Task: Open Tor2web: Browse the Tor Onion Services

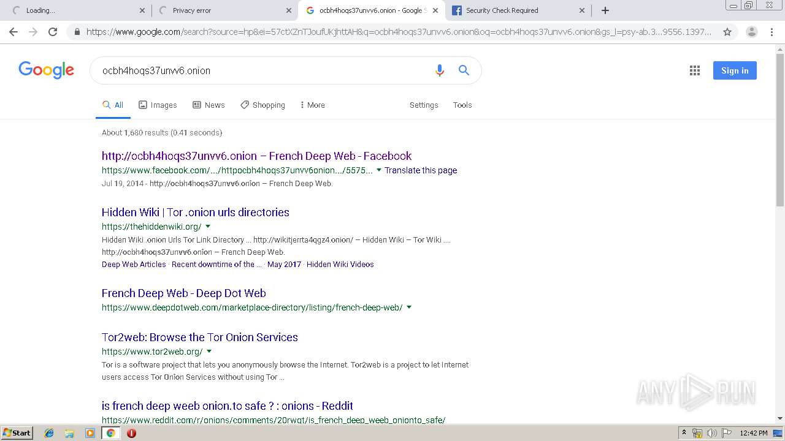Action: pyautogui.click(x=200, y=337)
